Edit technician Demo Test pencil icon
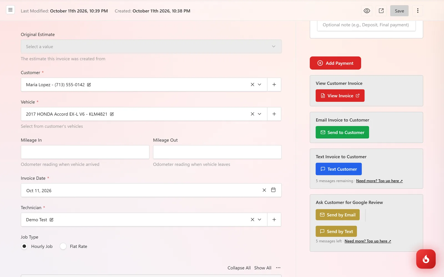The image size is (444, 277). tap(51, 220)
